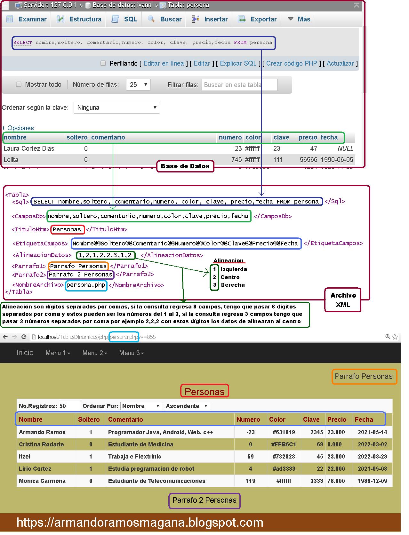The image size is (409, 535).
Task: Open the Menu 1 dropdown
Action: [x=58, y=353]
